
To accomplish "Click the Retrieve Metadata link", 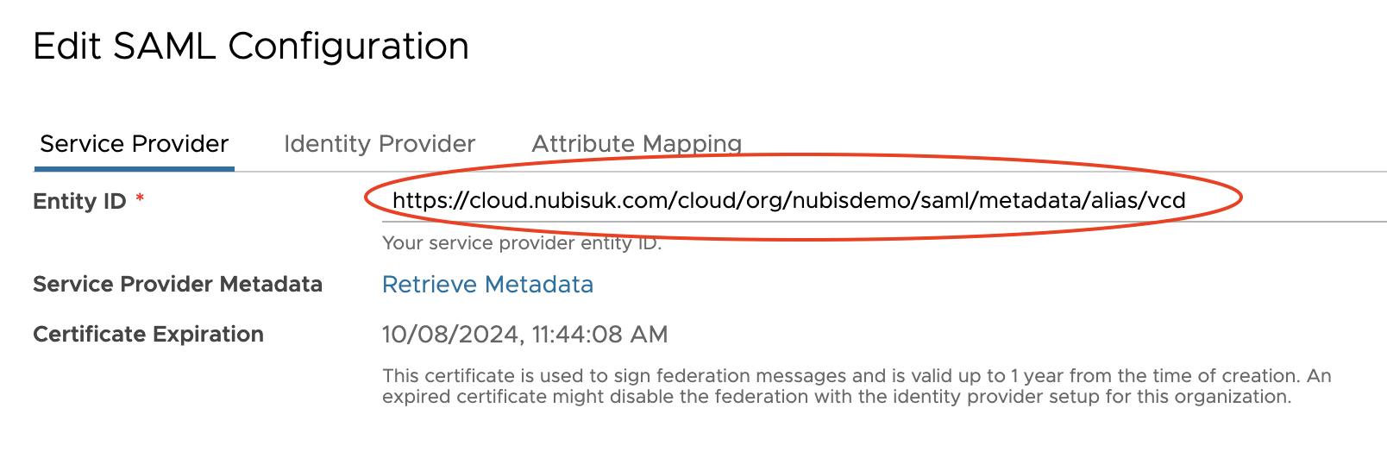I will point(487,285).
